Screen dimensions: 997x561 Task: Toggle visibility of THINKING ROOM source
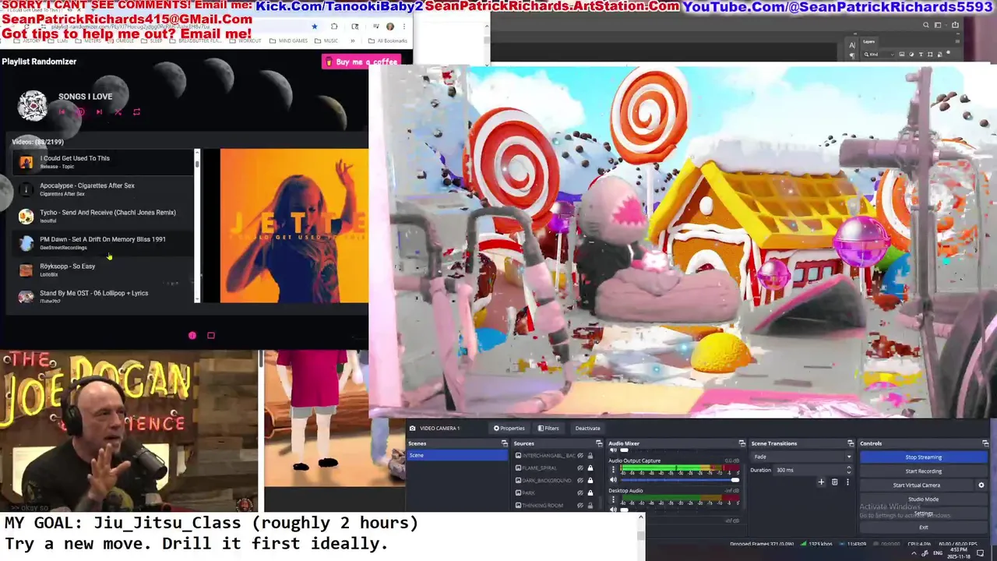point(580,505)
